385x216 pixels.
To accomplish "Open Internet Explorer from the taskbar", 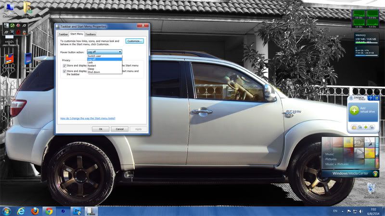I will 21,211.
